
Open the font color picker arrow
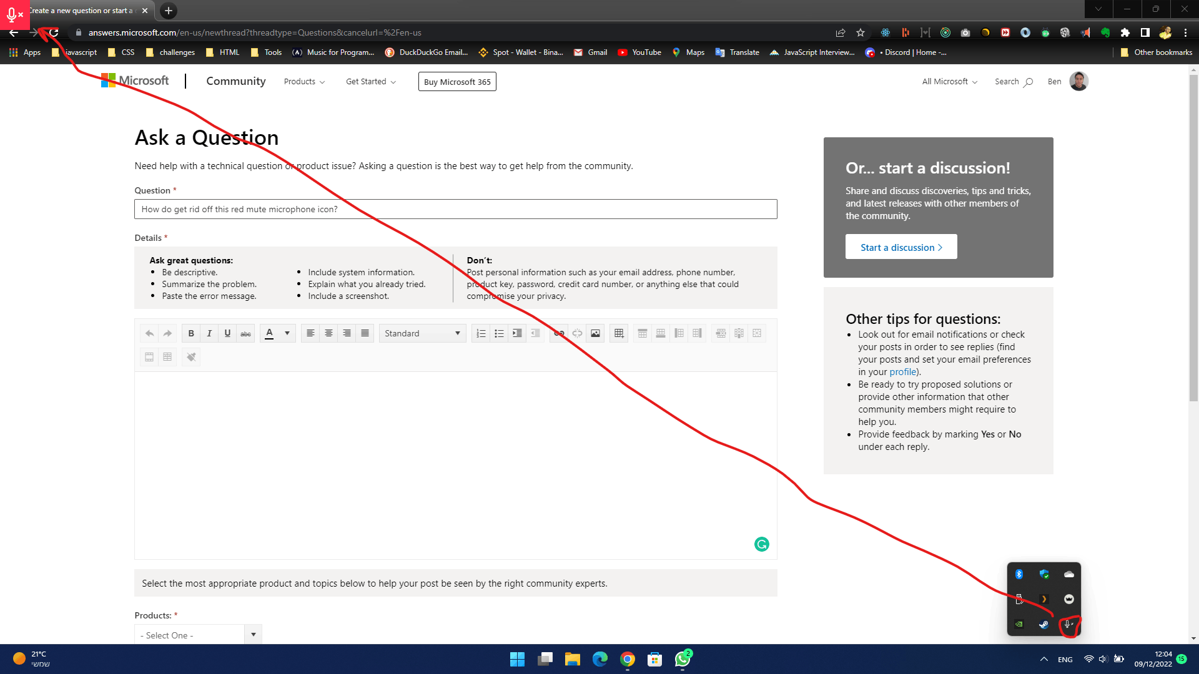pyautogui.click(x=287, y=333)
